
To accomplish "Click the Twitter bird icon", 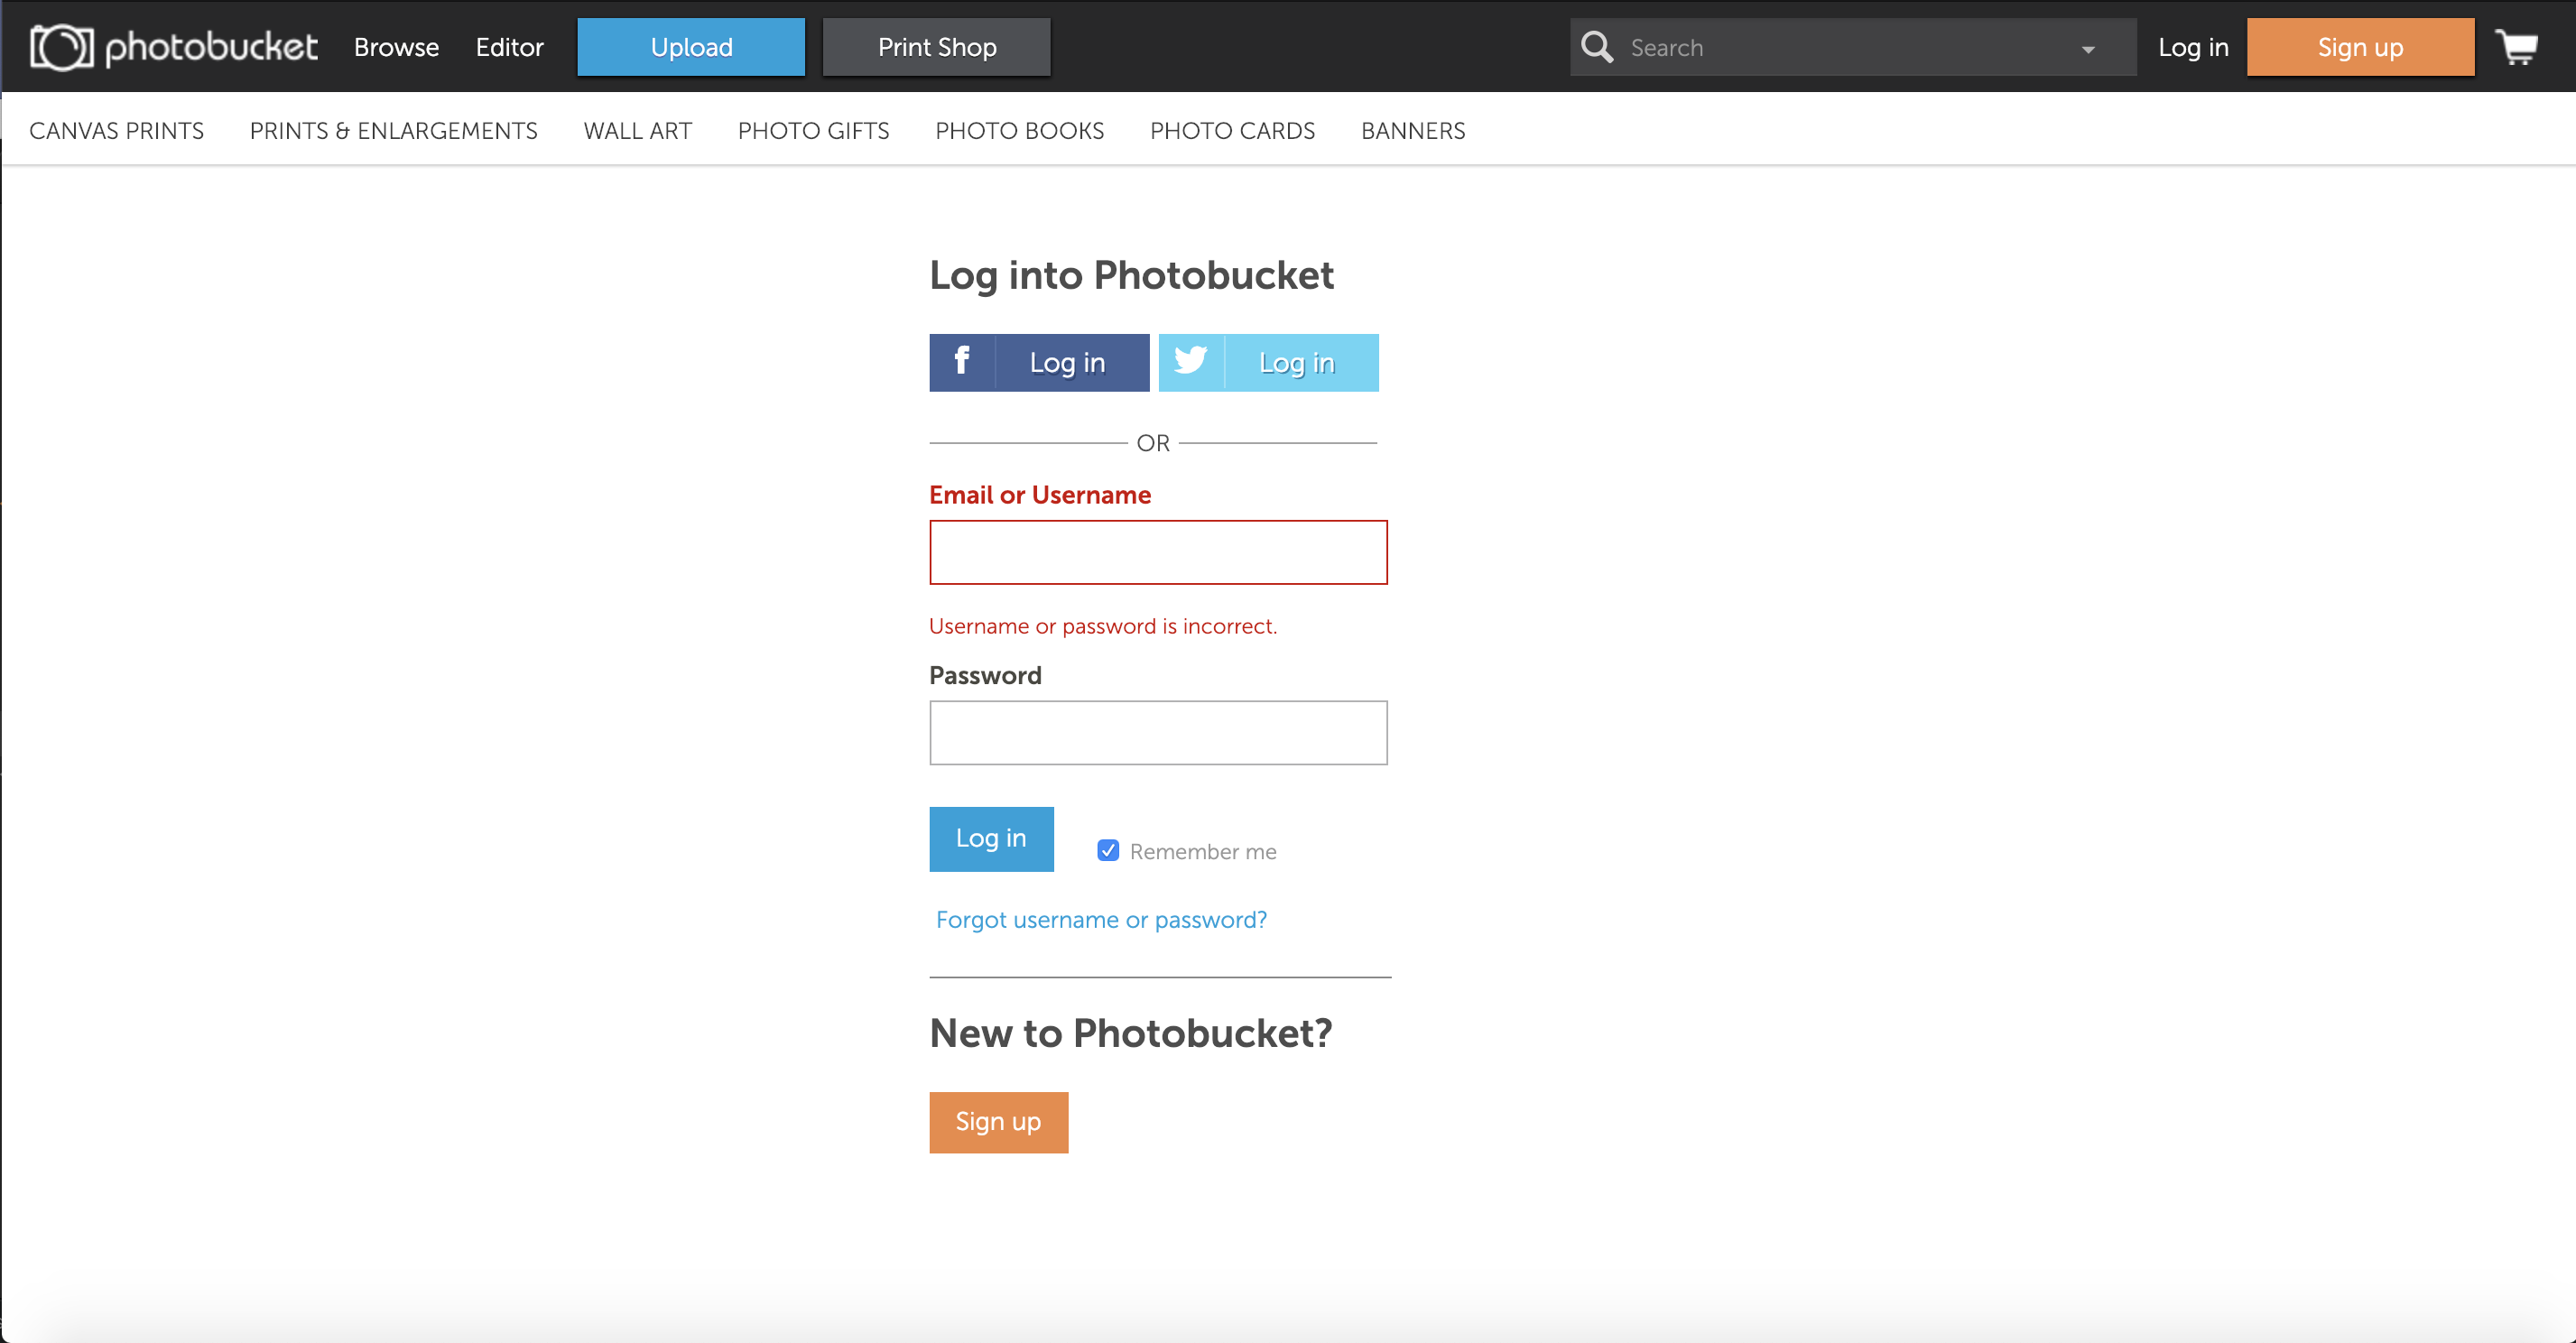I will click(1190, 362).
